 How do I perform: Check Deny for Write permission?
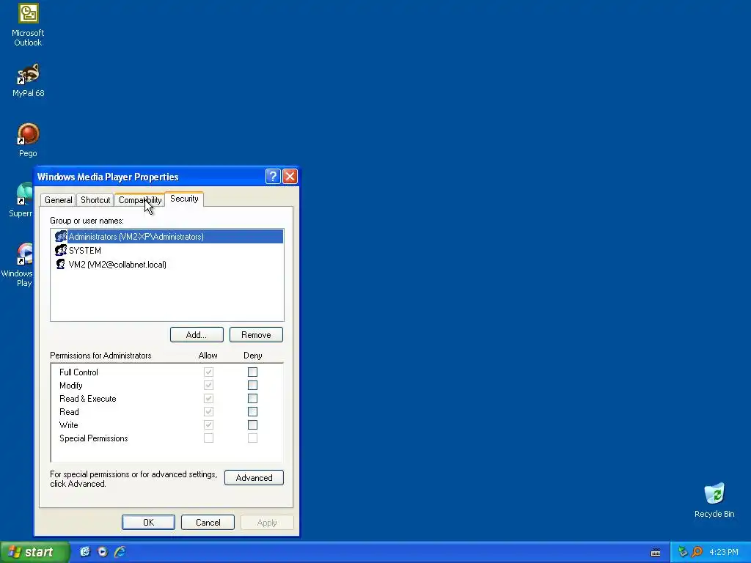coord(252,424)
